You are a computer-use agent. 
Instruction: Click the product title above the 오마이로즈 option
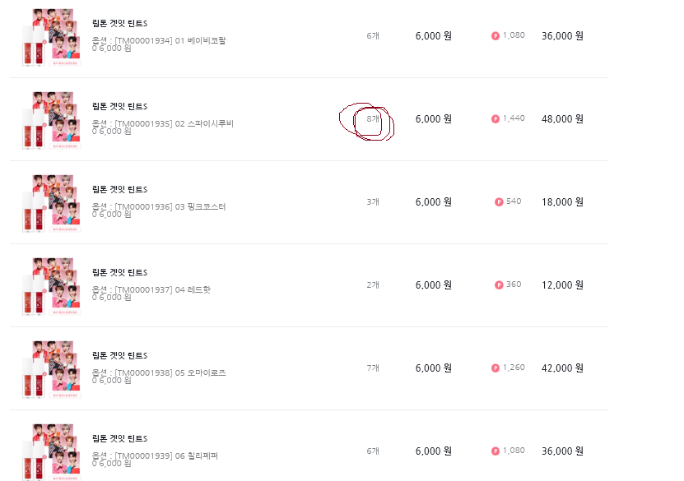[x=119, y=355]
